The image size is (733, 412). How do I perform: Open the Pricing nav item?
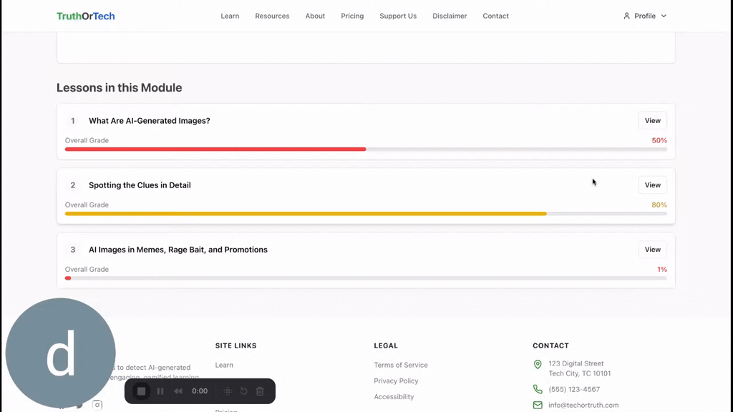pos(352,16)
